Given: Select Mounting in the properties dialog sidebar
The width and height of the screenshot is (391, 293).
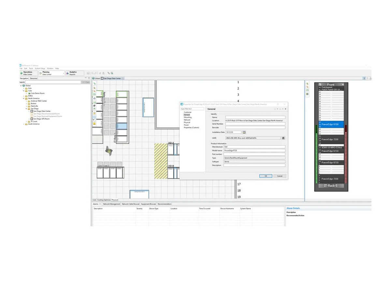Looking at the screenshot, I should coord(187,117).
